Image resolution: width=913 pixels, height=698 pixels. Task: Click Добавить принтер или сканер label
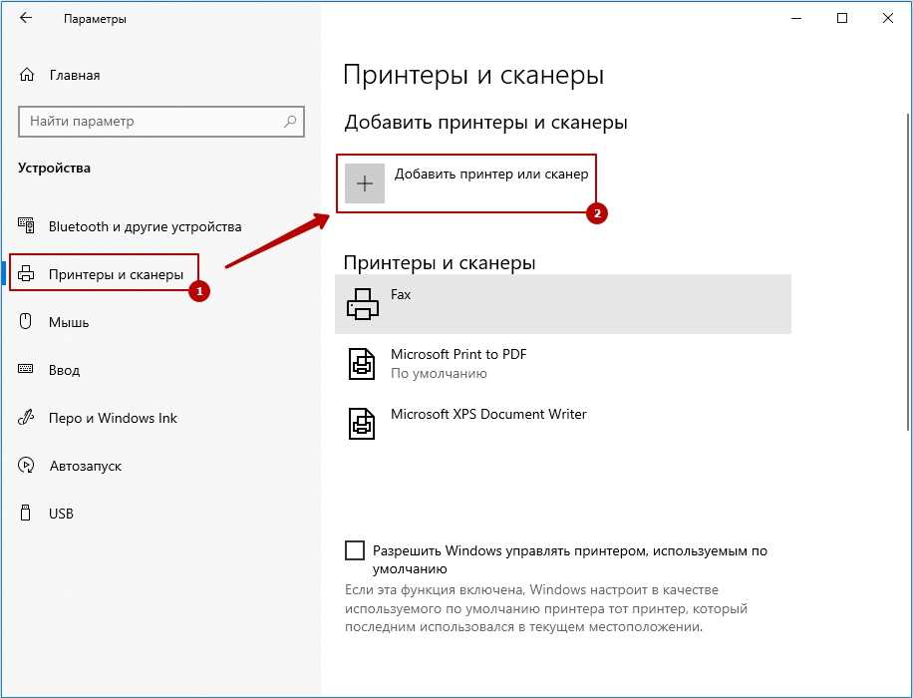(491, 174)
